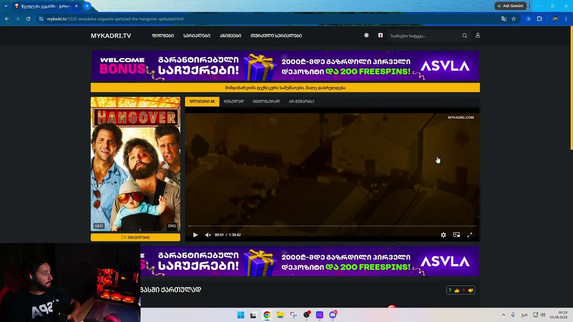Open the blue circular extension icon in toolbar
Image resolution: width=573 pixels, height=322 pixels.
click(529, 19)
